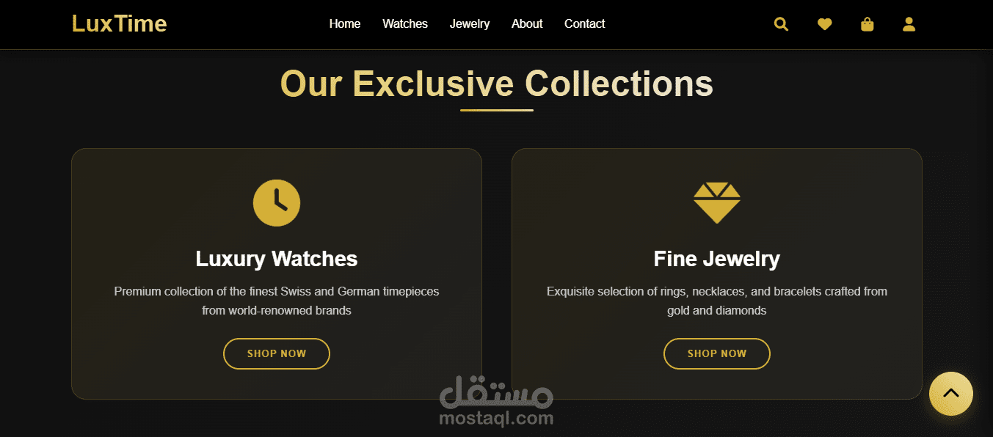Image resolution: width=993 pixels, height=437 pixels.
Task: Click the LuxTime logo
Action: (120, 23)
